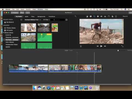The width and height of the screenshot is (132, 99).
Task: Toggle the libraries sidebar list
Action: coord(21,20)
